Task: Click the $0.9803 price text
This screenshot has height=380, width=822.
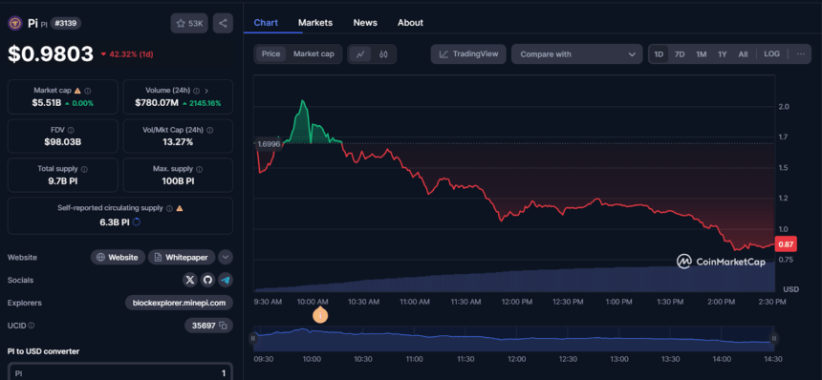Action: (51, 53)
